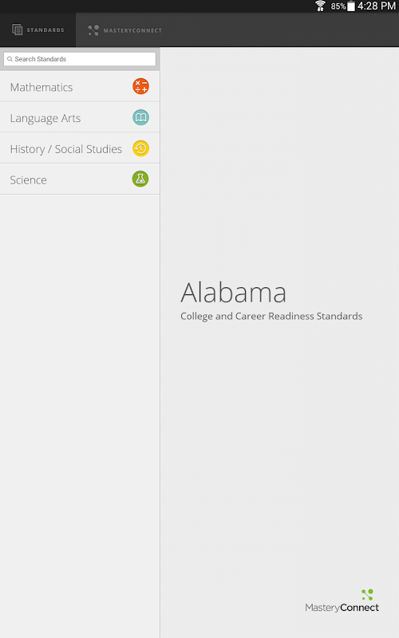This screenshot has width=399, height=638.
Task: Open History / Social Studies standards
Action: click(80, 148)
